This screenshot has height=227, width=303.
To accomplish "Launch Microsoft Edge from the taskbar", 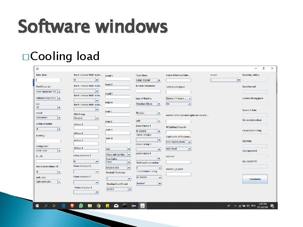I will click(x=64, y=206).
